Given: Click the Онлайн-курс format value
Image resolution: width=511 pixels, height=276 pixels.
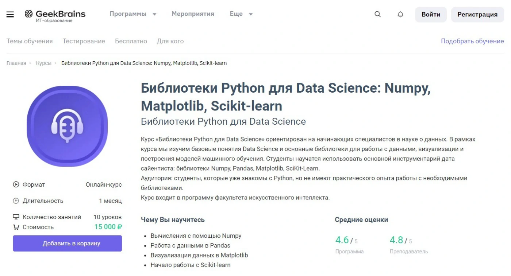Looking at the screenshot, I should pos(104,184).
